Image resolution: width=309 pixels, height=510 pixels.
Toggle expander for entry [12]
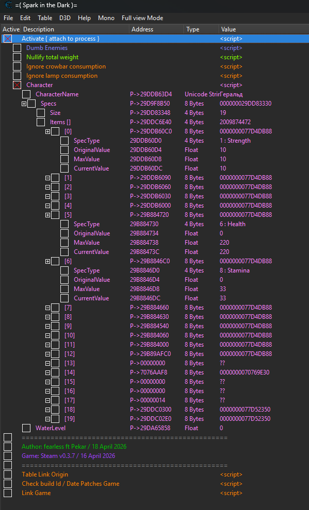47,354
